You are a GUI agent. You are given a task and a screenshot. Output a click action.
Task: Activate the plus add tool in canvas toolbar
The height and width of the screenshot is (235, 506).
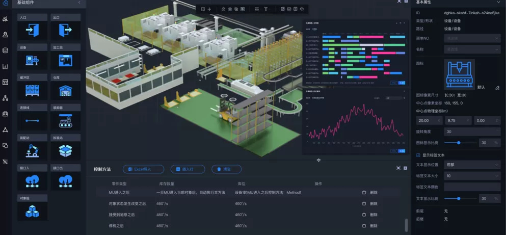tap(209, 9)
